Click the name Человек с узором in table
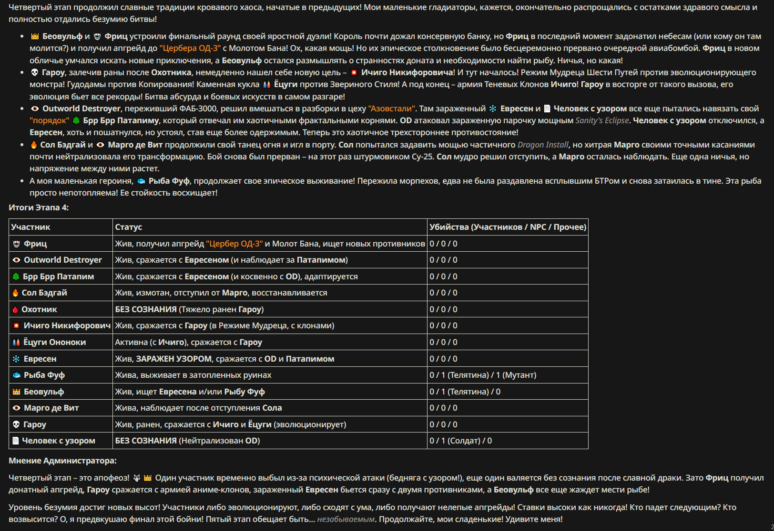Screen dimensions: 774x531 (x=59, y=441)
